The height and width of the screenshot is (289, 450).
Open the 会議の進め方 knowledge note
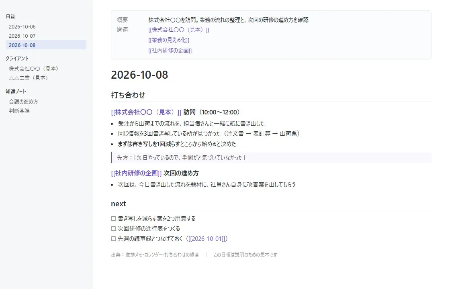pos(23,102)
